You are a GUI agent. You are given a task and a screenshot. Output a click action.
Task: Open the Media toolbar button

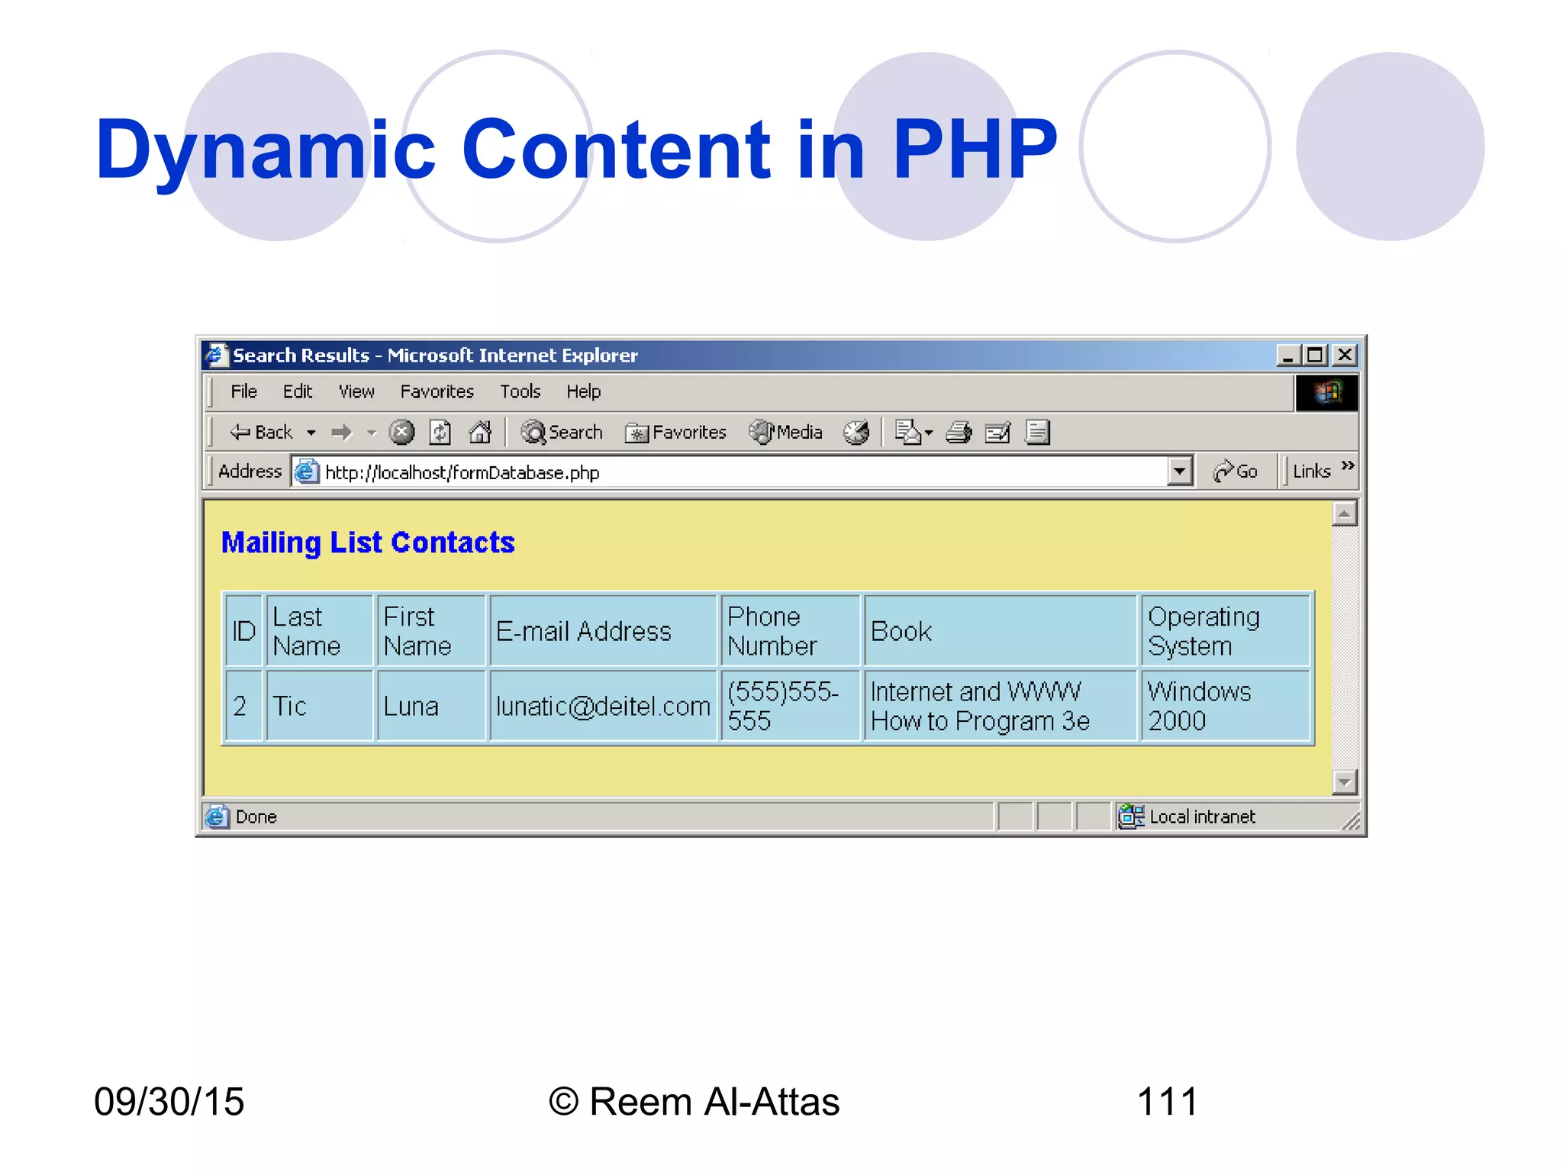coord(785,433)
